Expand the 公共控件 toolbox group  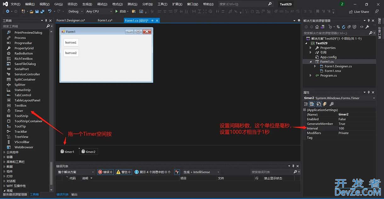click(4, 152)
